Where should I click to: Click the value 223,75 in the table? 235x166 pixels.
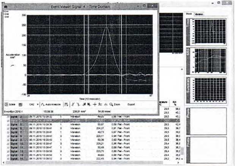[x=100, y=151]
